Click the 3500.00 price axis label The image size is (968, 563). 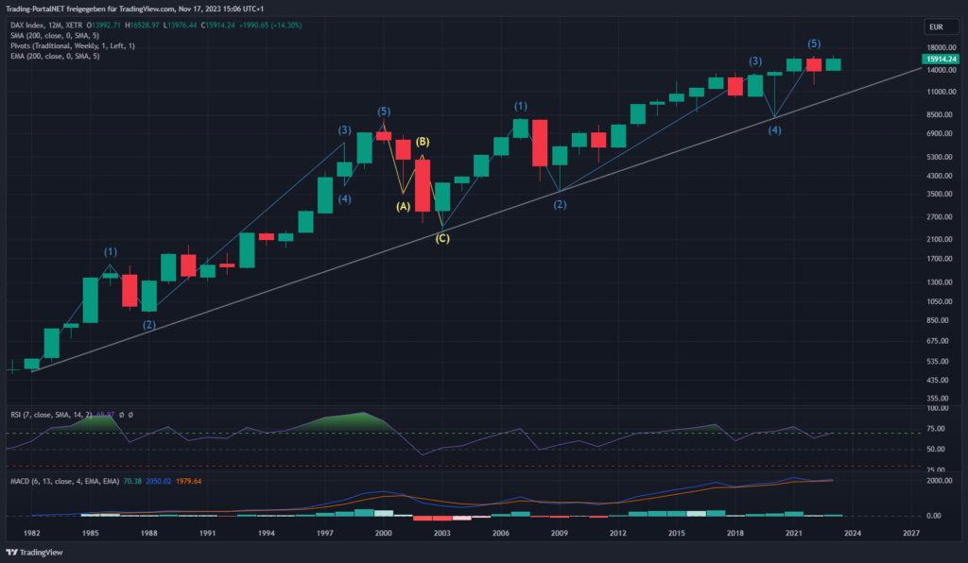click(x=942, y=195)
